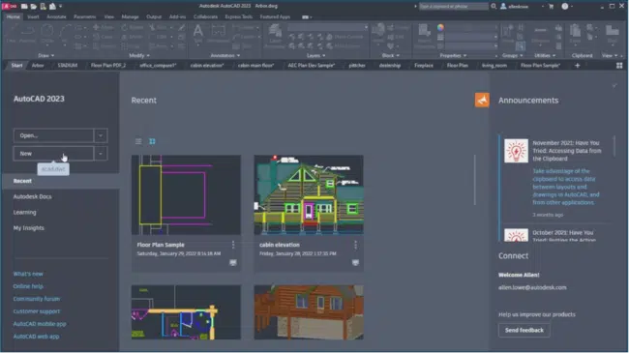Click the file tab switcher grid icon
This screenshot has height=353, width=629.
pos(619,66)
